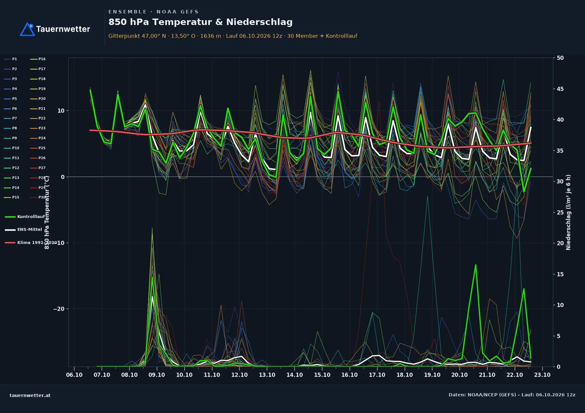
Task: Toggle legend entry P18
Action: coord(38,79)
